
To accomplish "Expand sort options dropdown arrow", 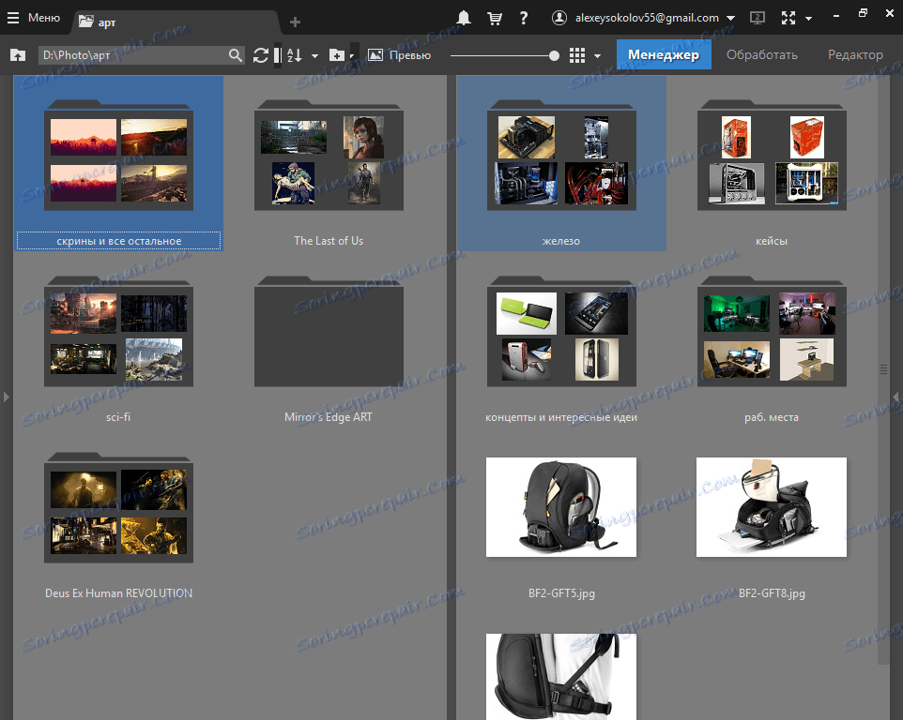I will pyautogui.click(x=314, y=56).
